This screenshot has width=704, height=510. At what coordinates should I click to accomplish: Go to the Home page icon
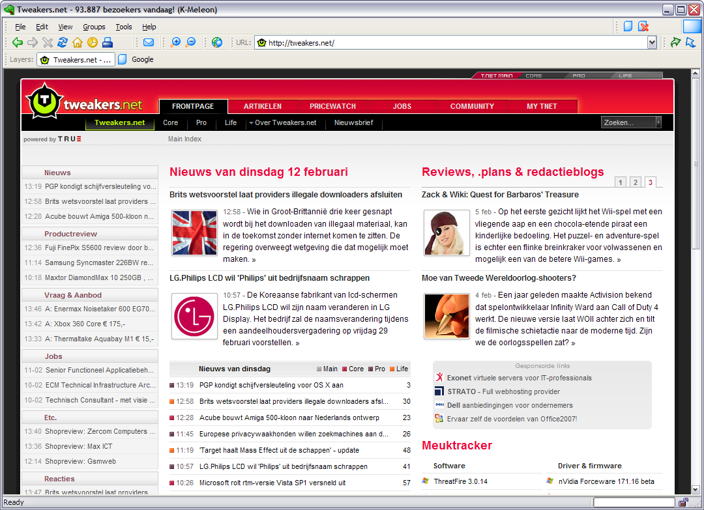[77, 42]
